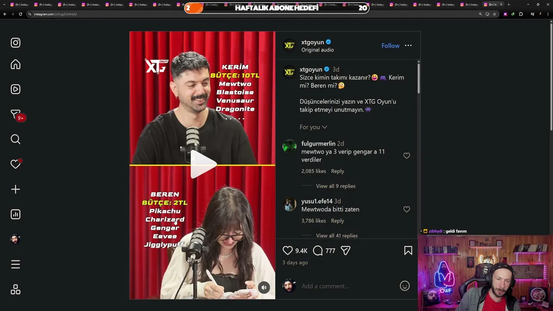Click the 777 comments count
The image size is (553, 311).
coord(331,251)
